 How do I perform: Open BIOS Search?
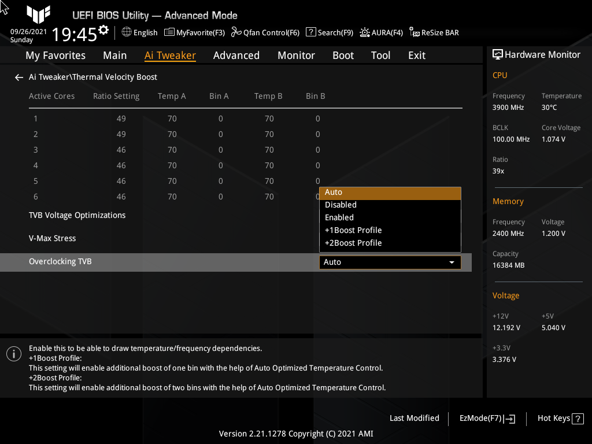pyautogui.click(x=329, y=32)
